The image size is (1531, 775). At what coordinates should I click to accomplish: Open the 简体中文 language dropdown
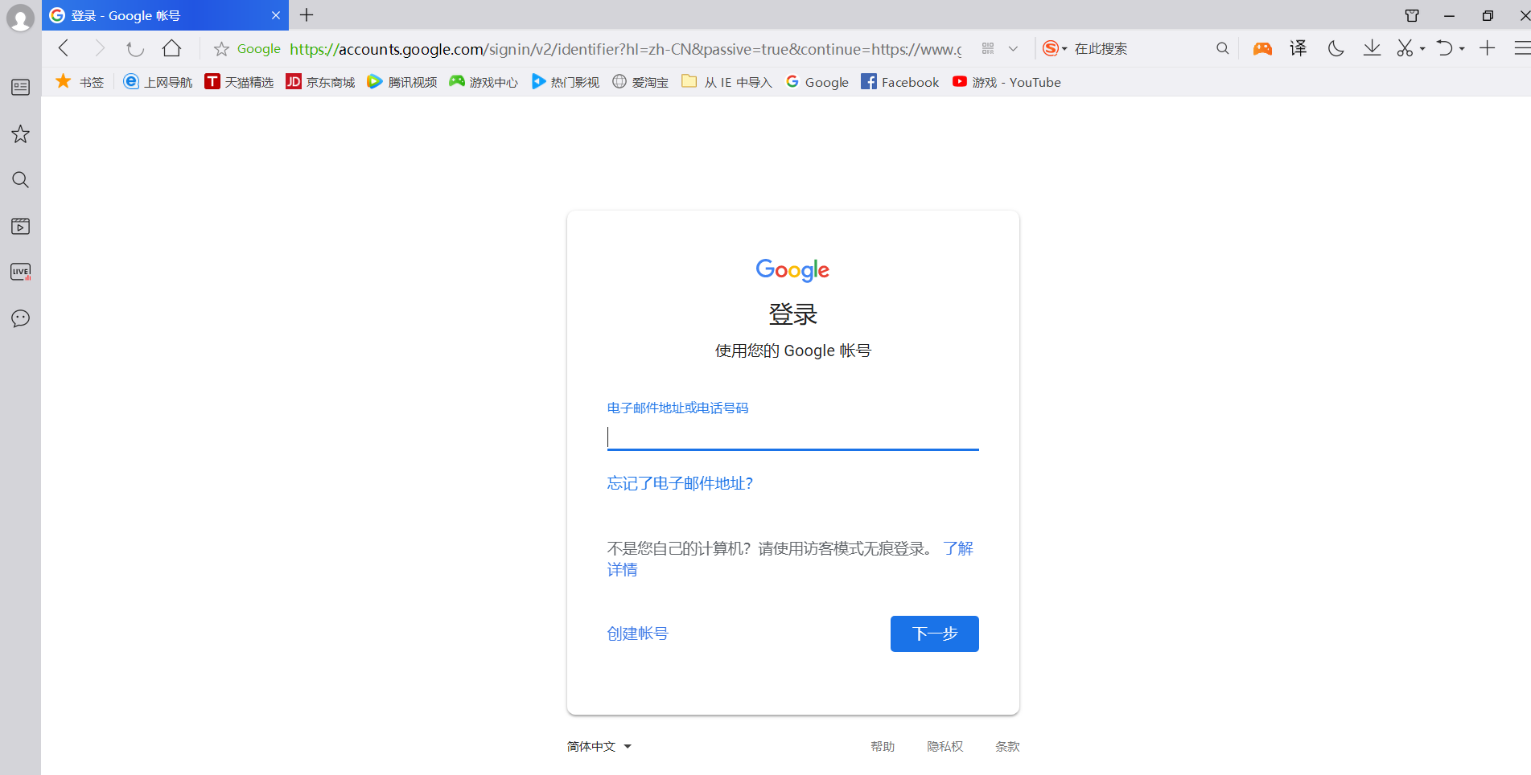[x=599, y=746]
